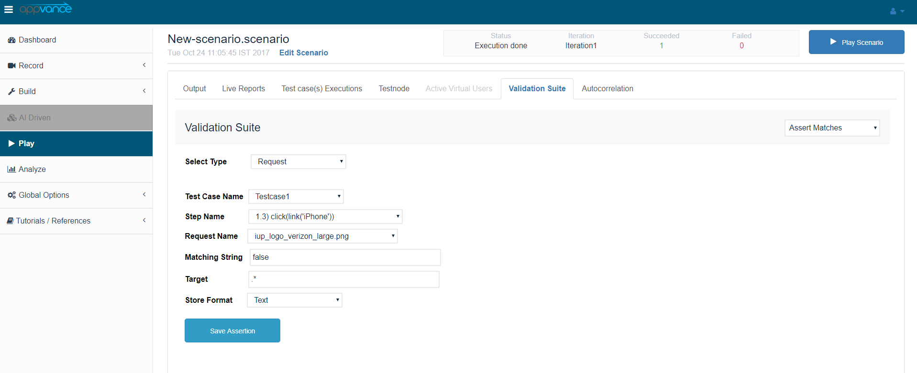Click the Analyze bar chart icon
The image size is (917, 373).
[11, 170]
